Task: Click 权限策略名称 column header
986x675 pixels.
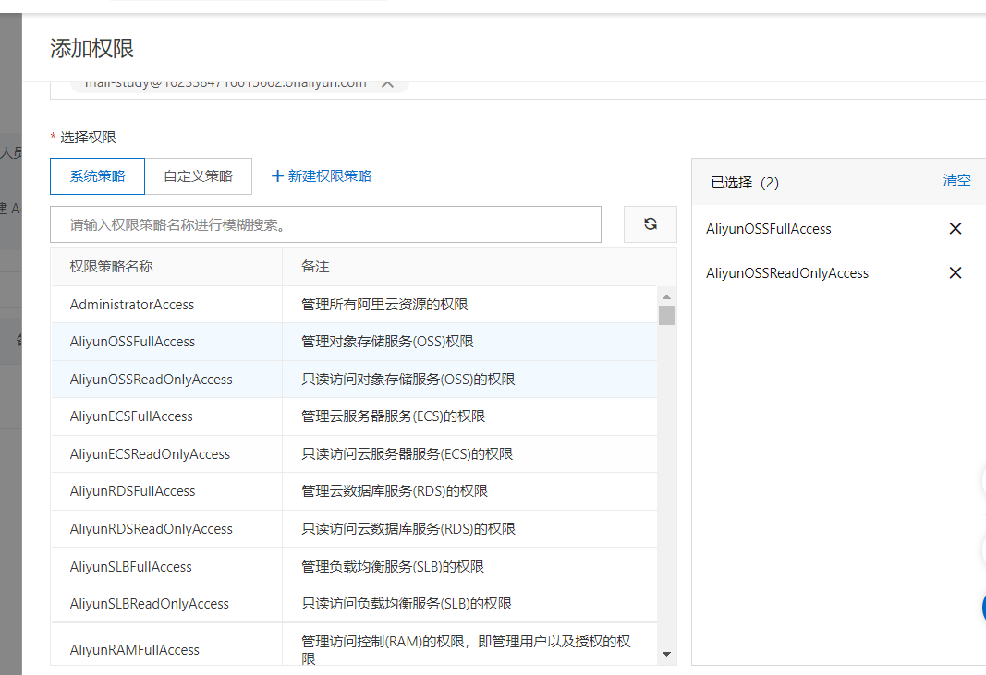Action: coord(111,267)
